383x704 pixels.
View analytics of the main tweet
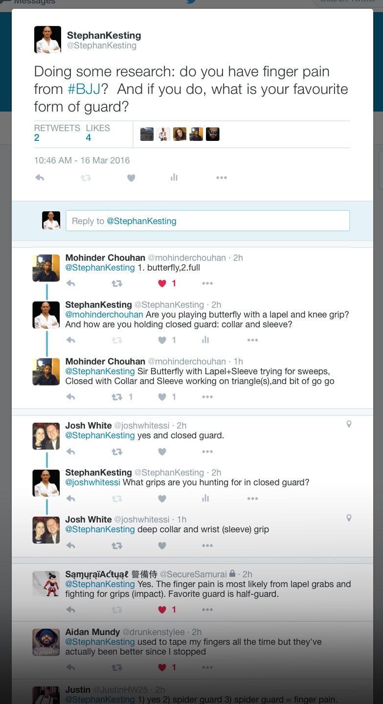pos(174,178)
